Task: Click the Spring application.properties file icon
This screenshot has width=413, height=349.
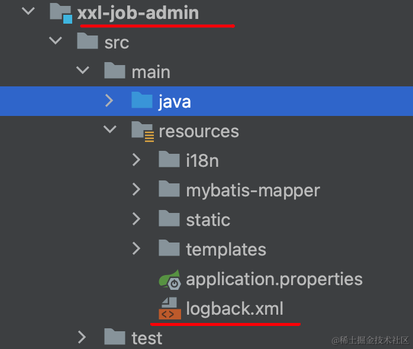Action: (x=170, y=279)
